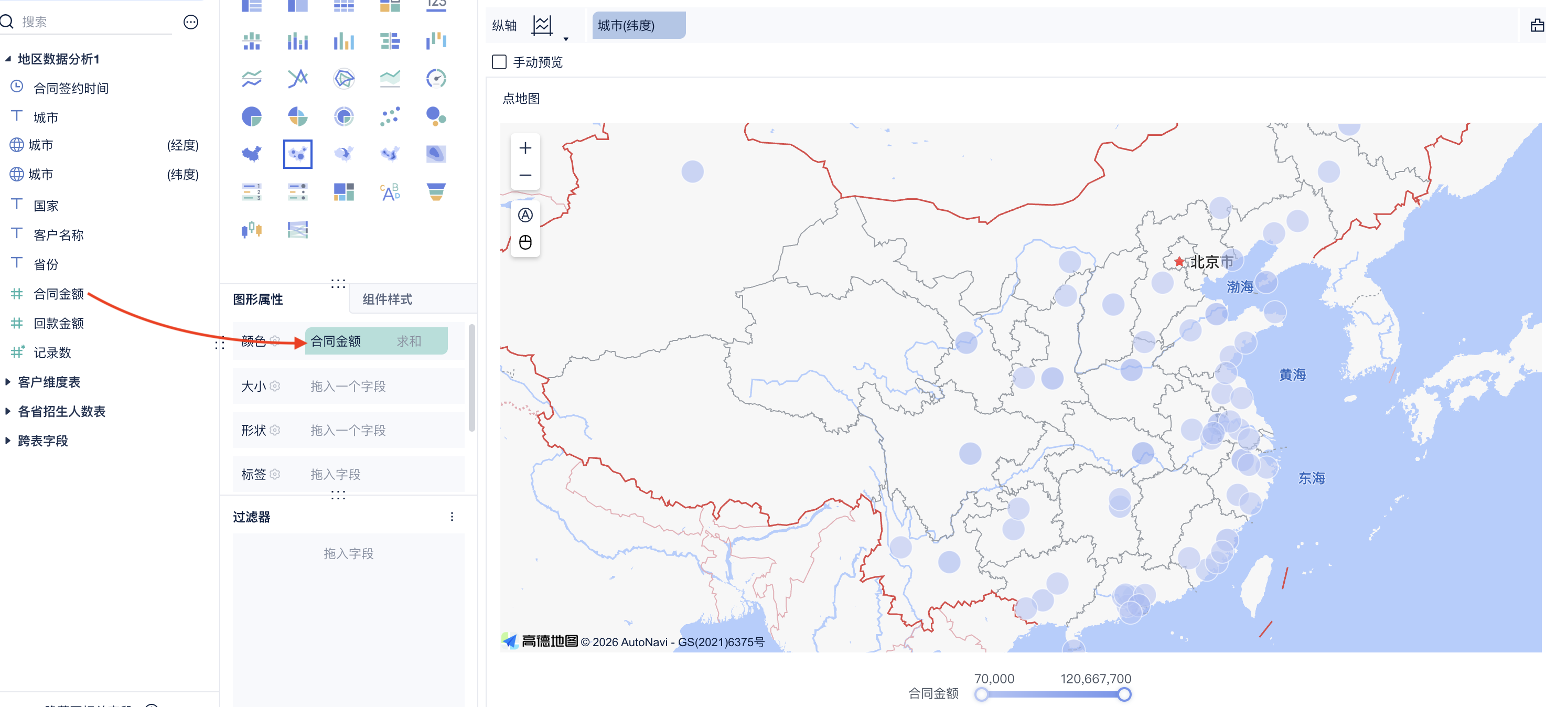Open the 大小 attribute settings gear
Image resolution: width=1546 pixels, height=707 pixels.
pos(275,386)
